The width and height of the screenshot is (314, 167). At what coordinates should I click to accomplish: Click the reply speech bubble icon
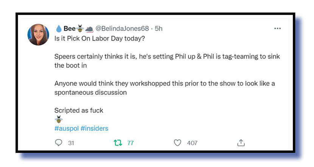(x=59, y=143)
